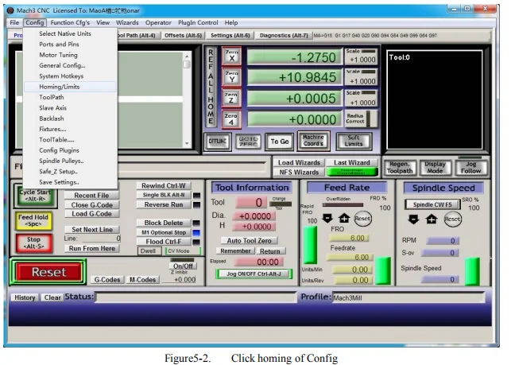
Task: Toggle Block Delete
Action: point(164,223)
